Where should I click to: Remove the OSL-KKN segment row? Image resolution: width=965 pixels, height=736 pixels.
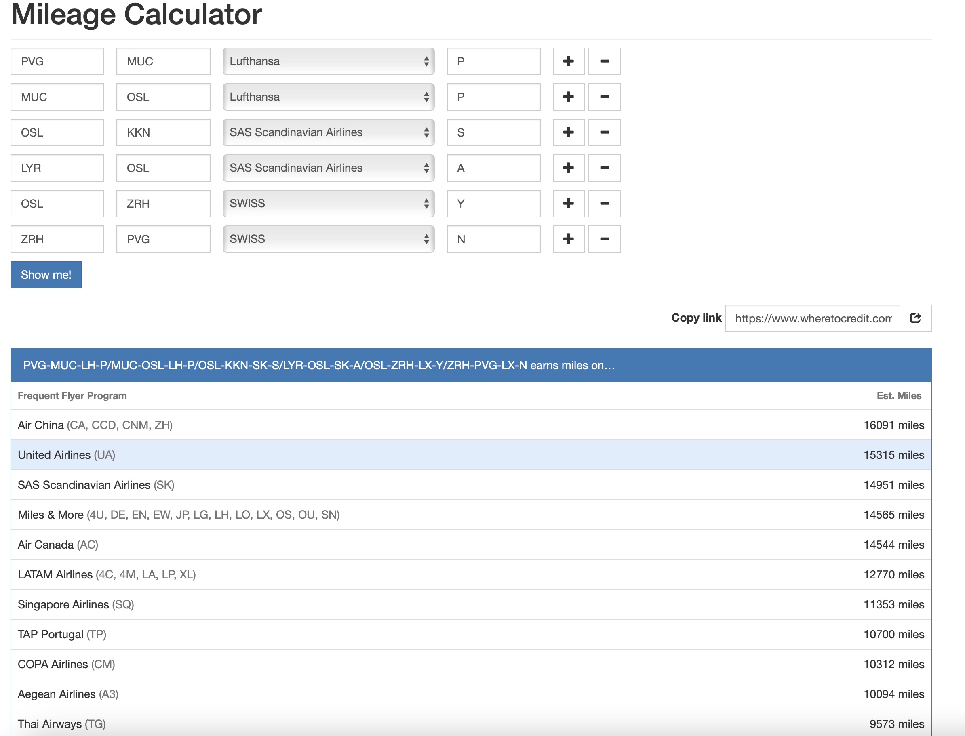coord(604,132)
